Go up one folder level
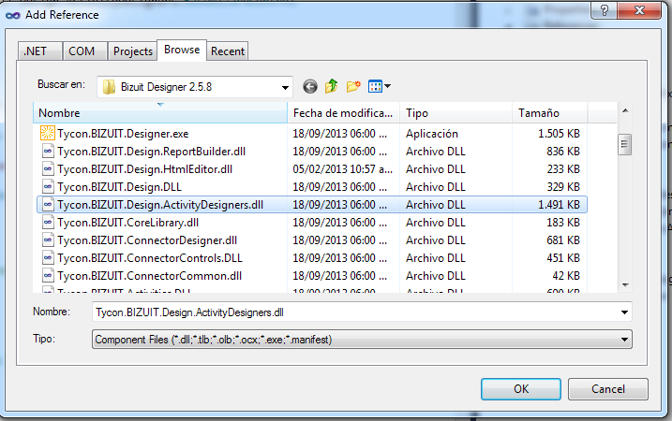Viewport: 672px width, 421px height. (331, 86)
